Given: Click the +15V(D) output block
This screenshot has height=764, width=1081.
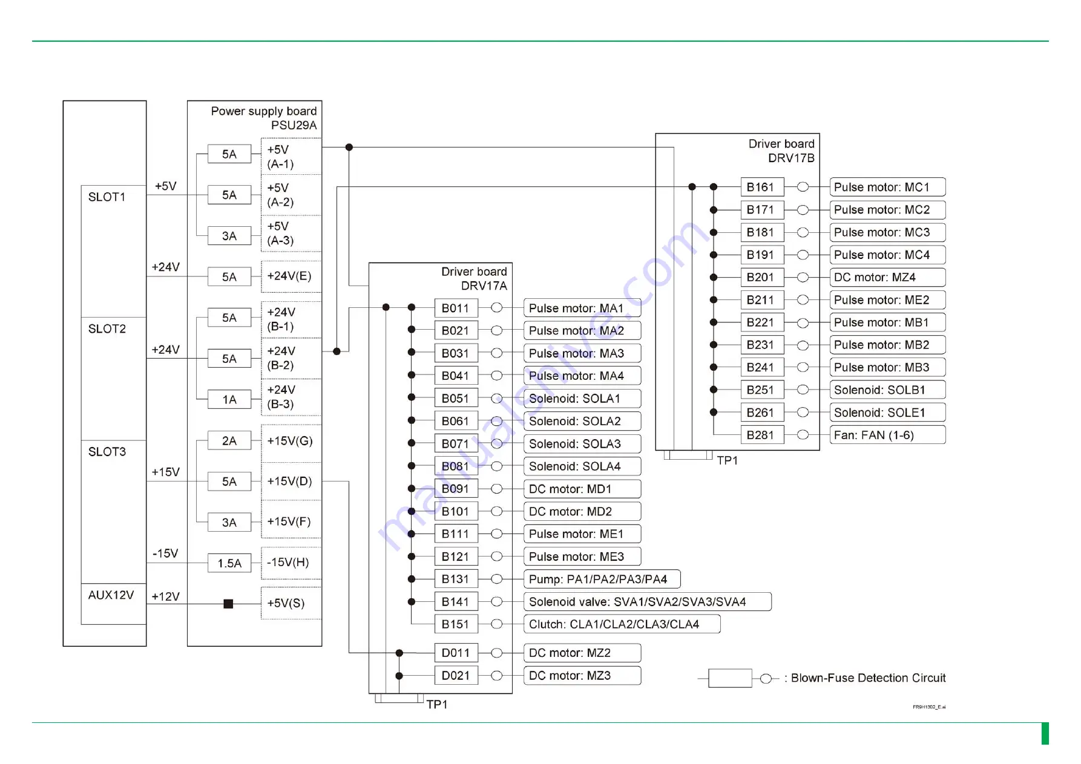Looking at the screenshot, I should pyautogui.click(x=291, y=482).
